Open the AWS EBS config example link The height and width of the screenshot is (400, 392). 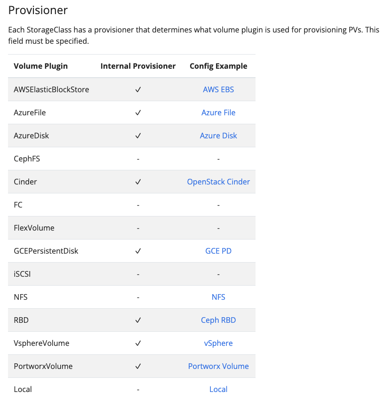click(218, 89)
